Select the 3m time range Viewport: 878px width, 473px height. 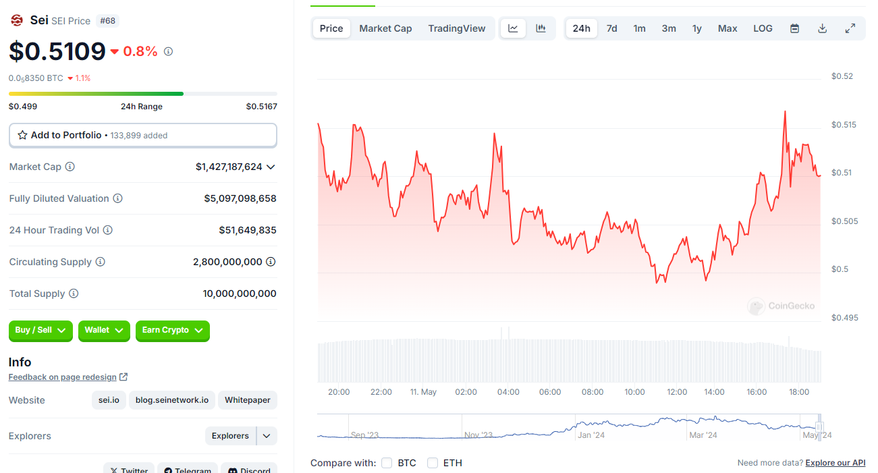point(669,28)
